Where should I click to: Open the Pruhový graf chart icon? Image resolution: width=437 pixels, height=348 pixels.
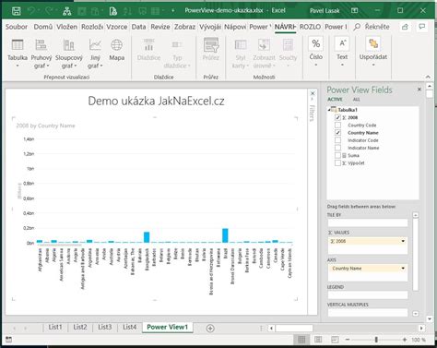[x=41, y=45]
